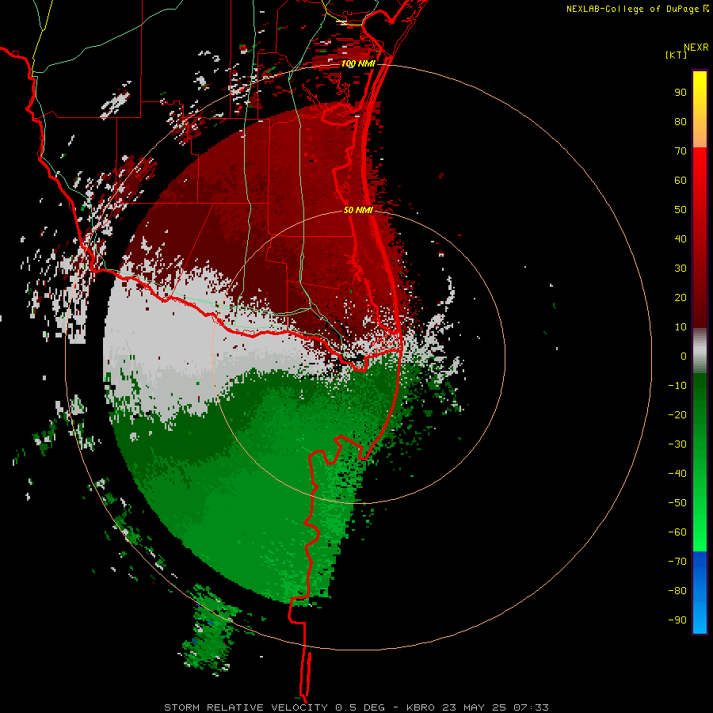Click the 23 MAY 25 date text
The image size is (713, 713).
[475, 707]
